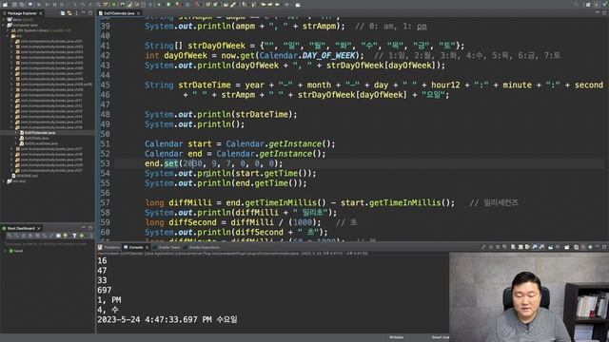Open Package Explorer view menu
609x342 pixels.
pos(76,13)
